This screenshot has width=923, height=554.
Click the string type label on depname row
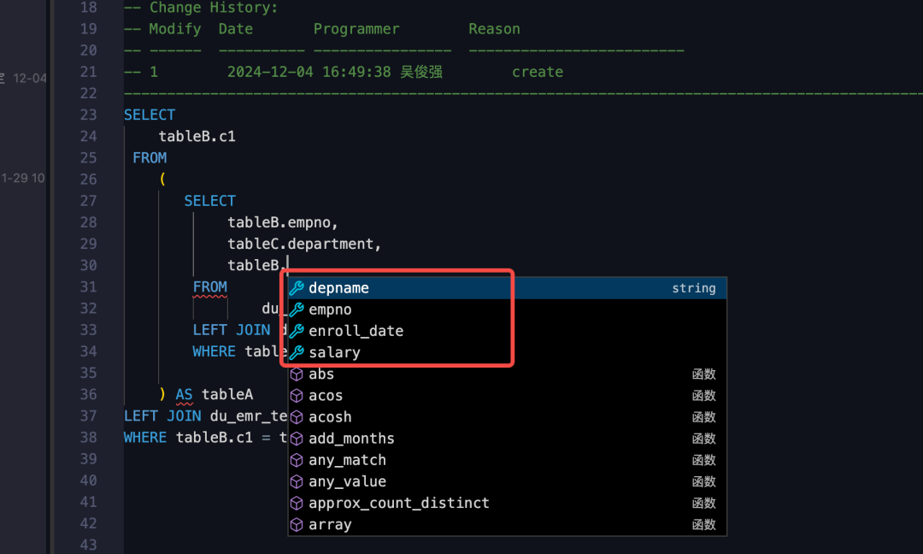pos(694,287)
